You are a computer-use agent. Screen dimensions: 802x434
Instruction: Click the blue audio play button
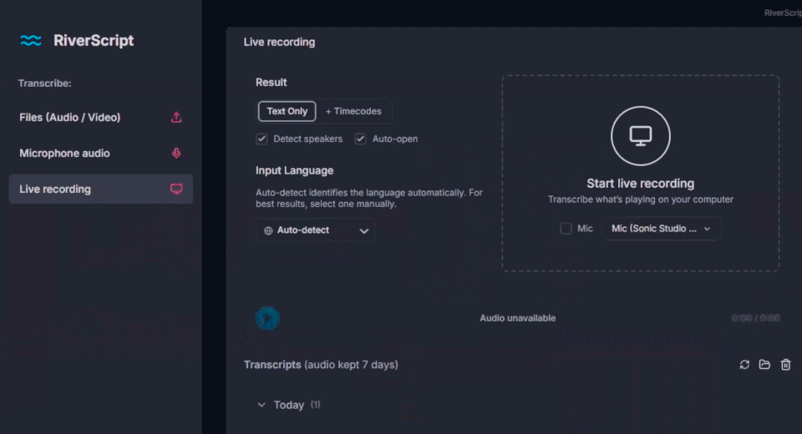point(267,319)
